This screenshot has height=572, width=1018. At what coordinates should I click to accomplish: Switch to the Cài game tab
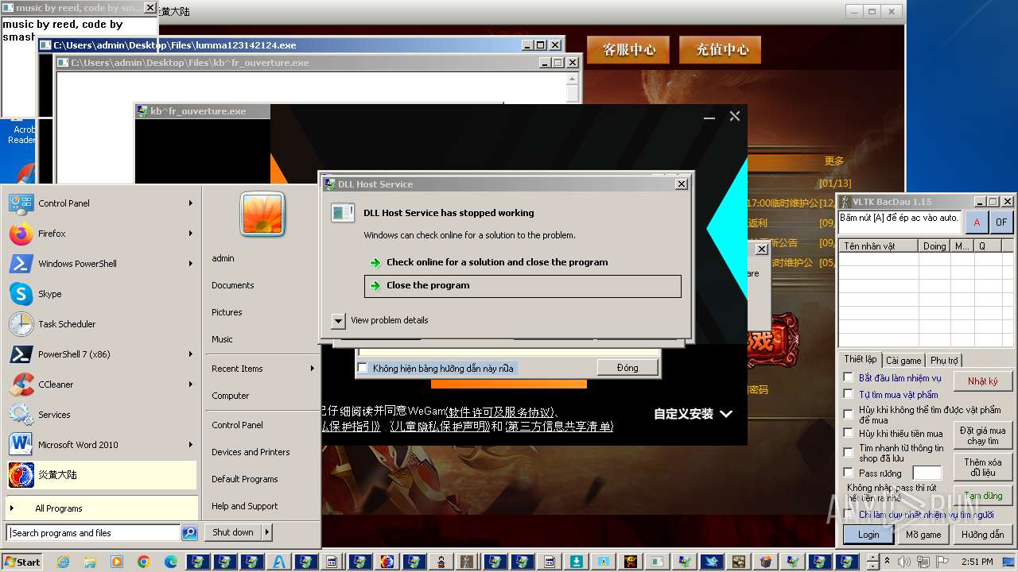pos(903,361)
